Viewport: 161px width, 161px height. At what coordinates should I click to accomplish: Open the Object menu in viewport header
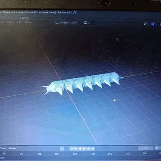pyautogui.click(x=28, y=22)
